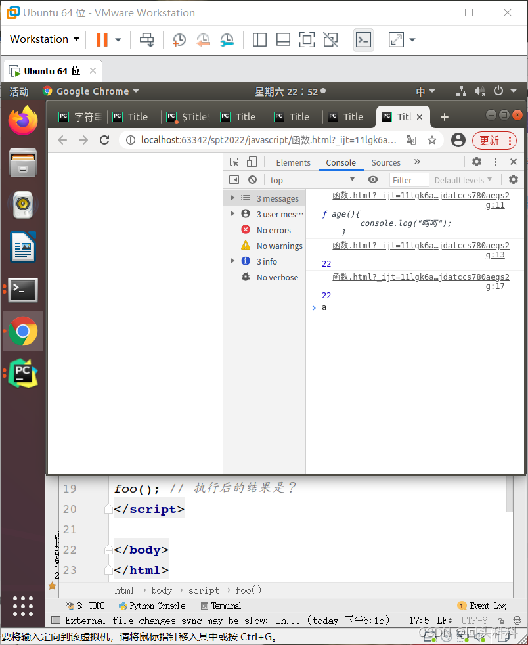
Task: Click the localhost address bar
Action: coord(268,141)
